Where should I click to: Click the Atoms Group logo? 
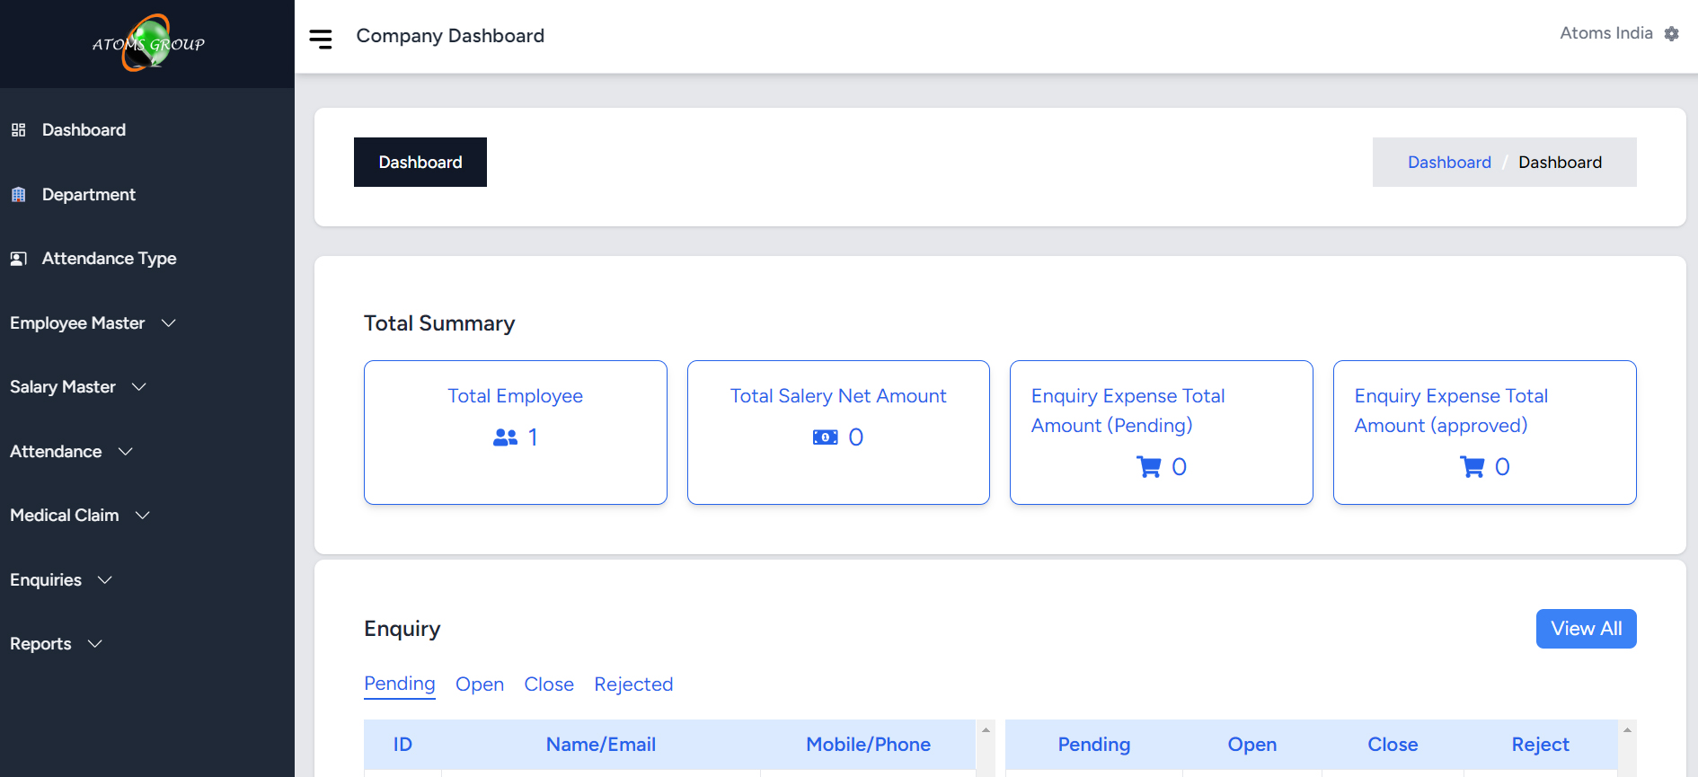click(x=147, y=43)
